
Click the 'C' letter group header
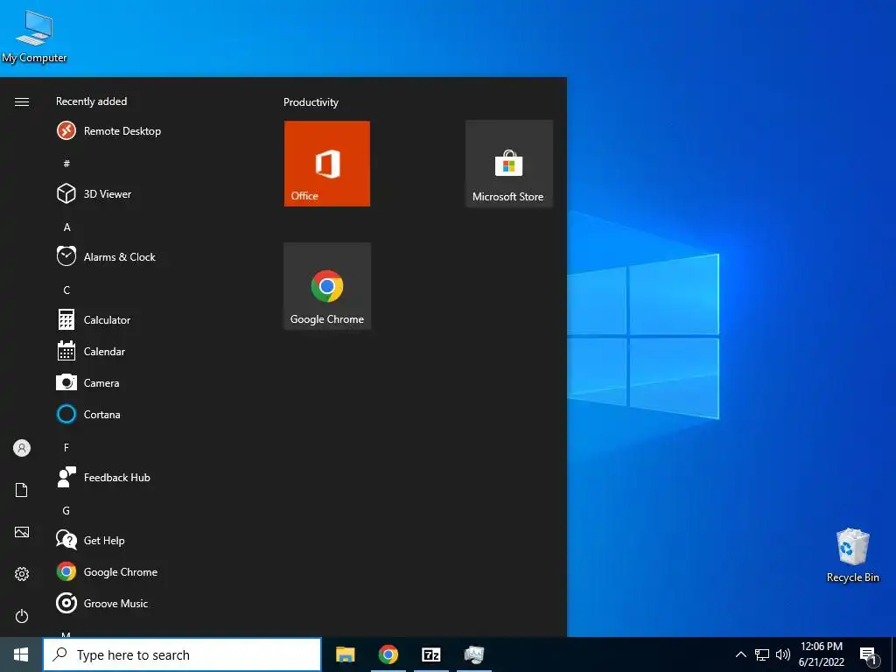coord(66,290)
